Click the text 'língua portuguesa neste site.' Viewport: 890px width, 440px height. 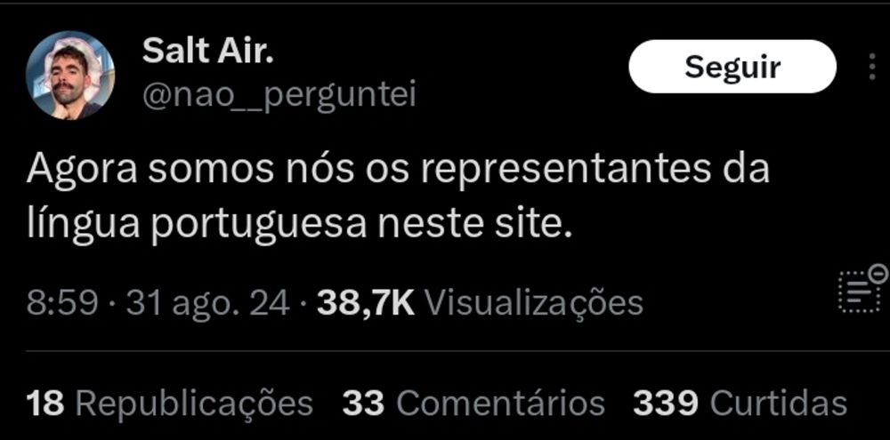coord(298,226)
